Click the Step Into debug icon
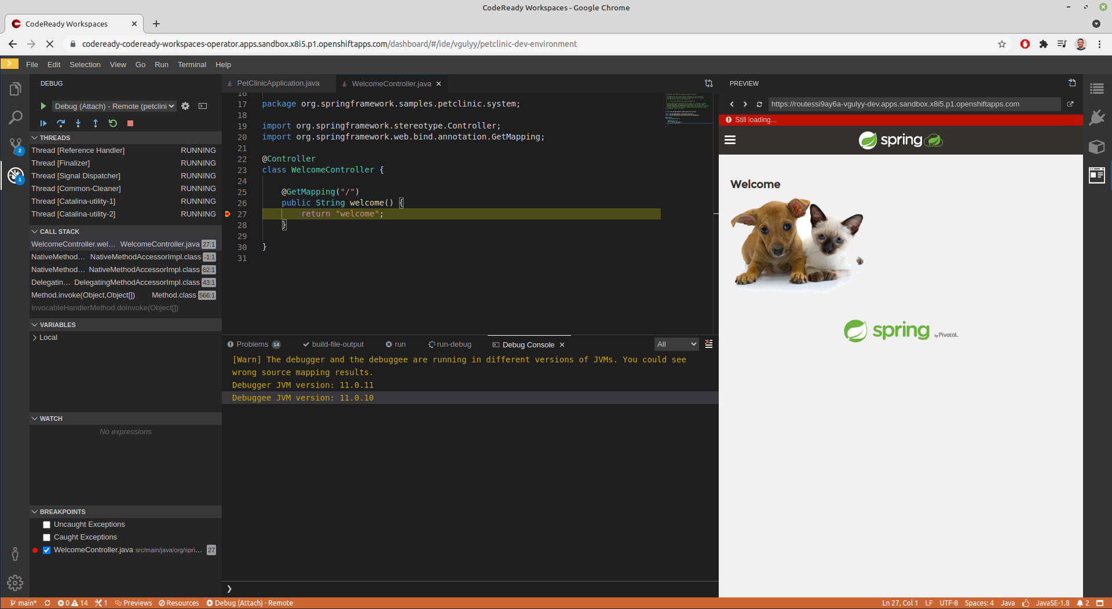The width and height of the screenshot is (1112, 609). click(78, 123)
